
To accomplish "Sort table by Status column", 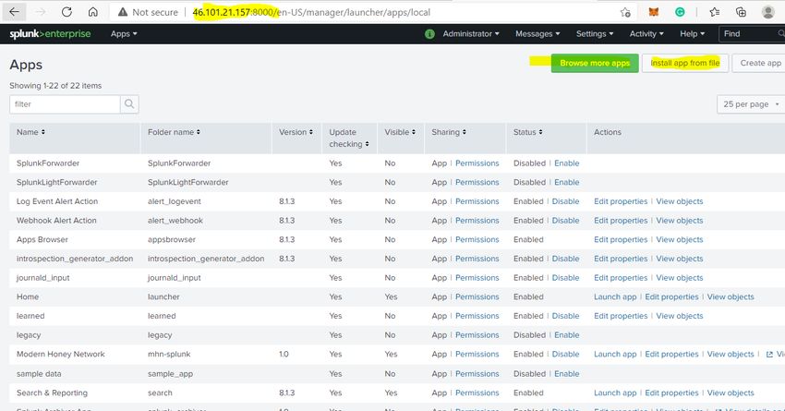I will [x=527, y=132].
